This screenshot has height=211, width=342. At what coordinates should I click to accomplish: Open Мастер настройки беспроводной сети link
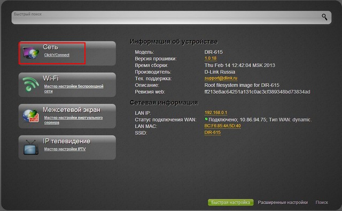coord(74,88)
